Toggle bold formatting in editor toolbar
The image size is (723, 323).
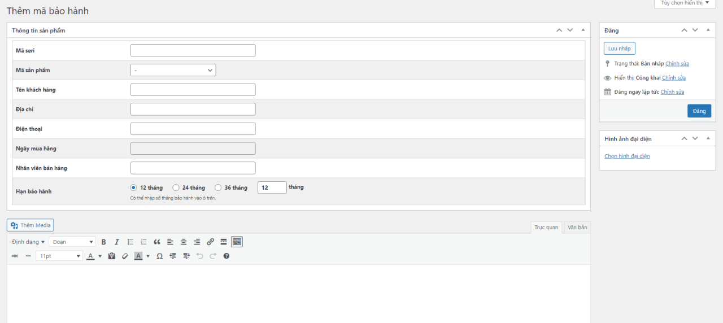103,242
